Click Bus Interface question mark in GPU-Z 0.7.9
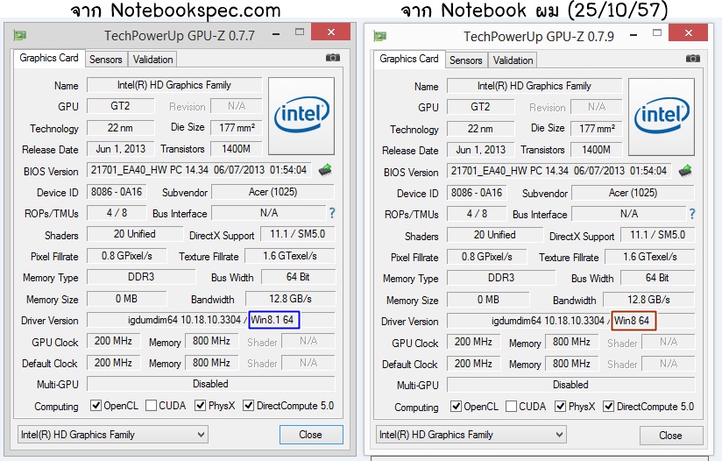722x461 pixels. click(x=692, y=214)
